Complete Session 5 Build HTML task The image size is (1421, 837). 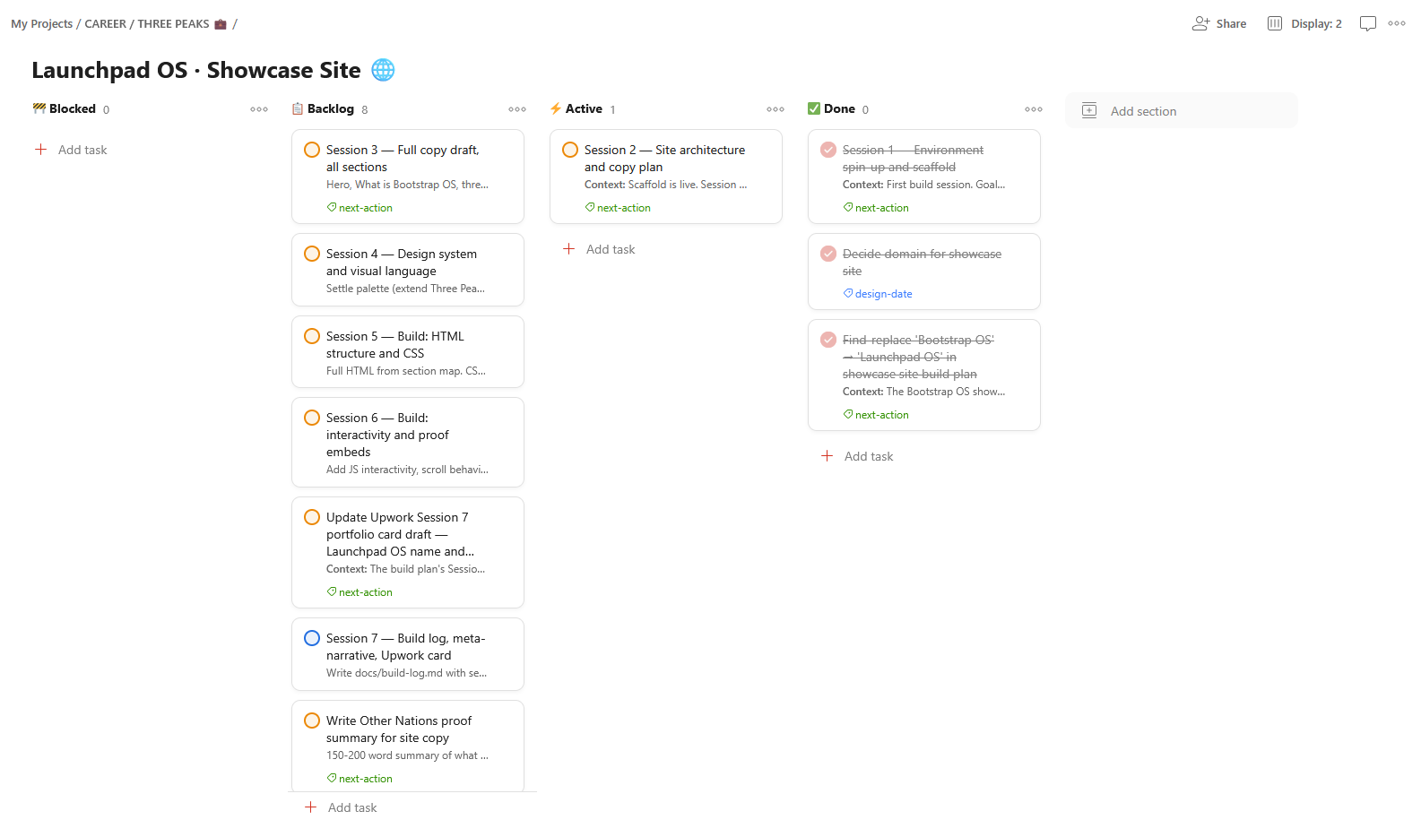tap(312, 336)
